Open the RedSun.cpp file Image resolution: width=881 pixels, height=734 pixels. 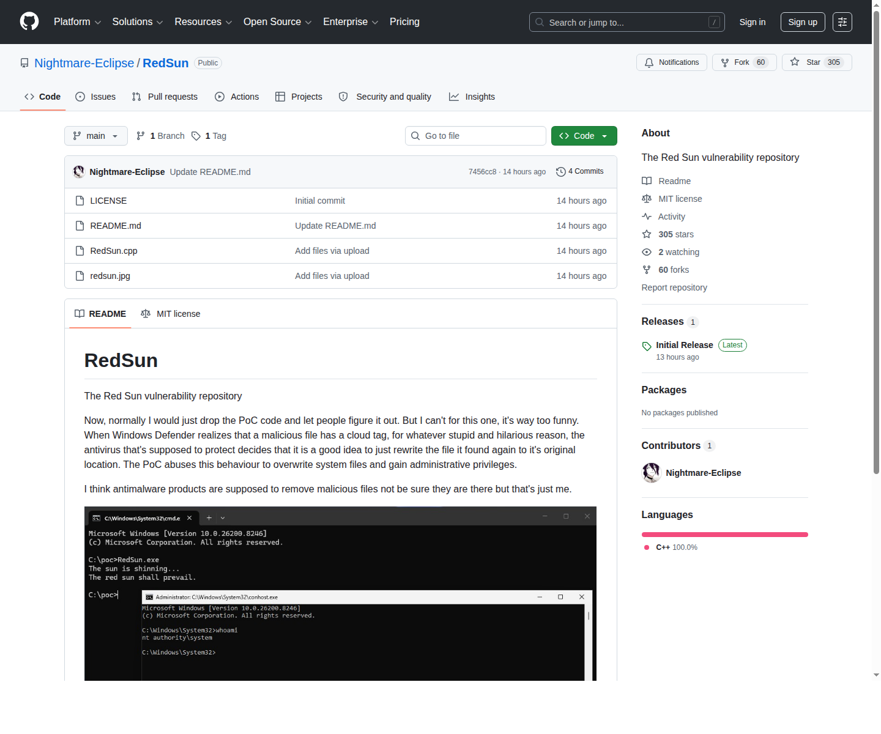(x=114, y=251)
